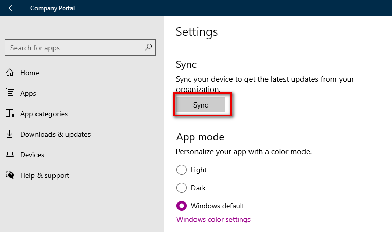Navigate to Downloads & updates

point(55,134)
